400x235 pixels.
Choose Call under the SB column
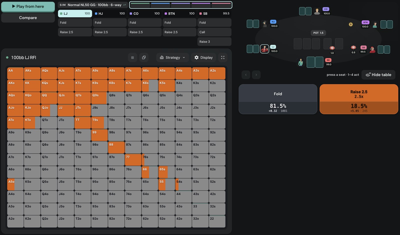[x=214, y=32]
